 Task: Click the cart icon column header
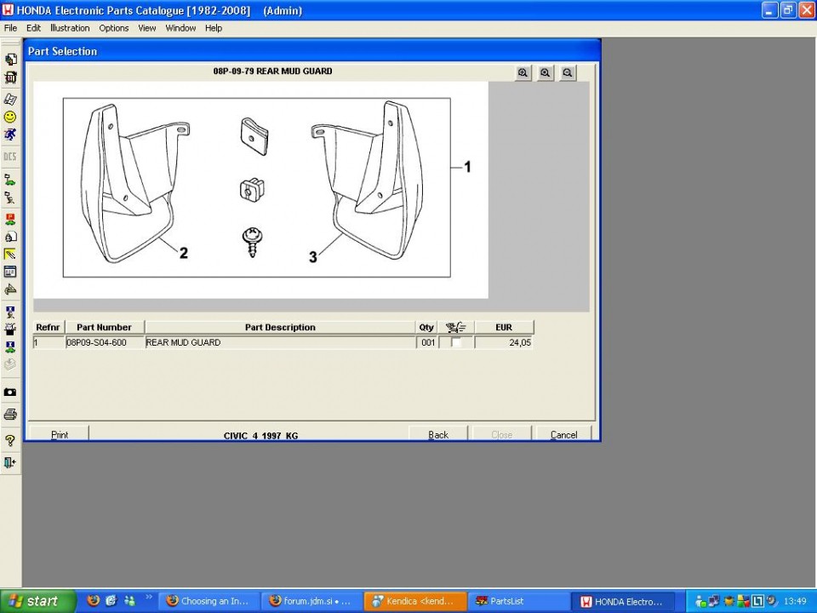(x=456, y=327)
